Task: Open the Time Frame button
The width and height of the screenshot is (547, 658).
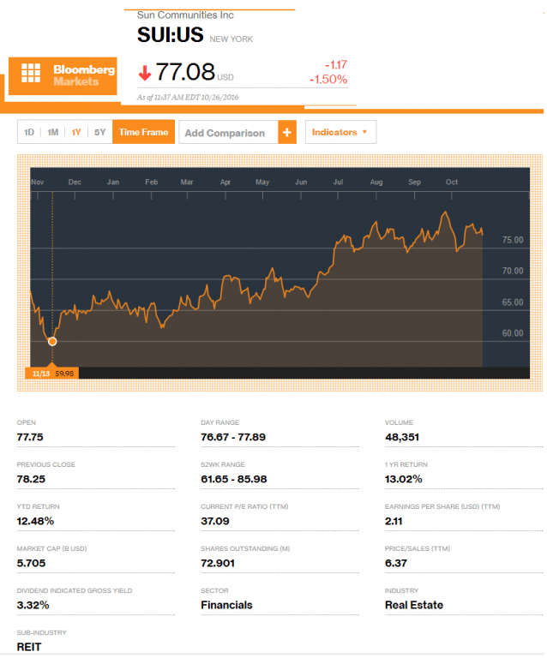Action: 143,132
